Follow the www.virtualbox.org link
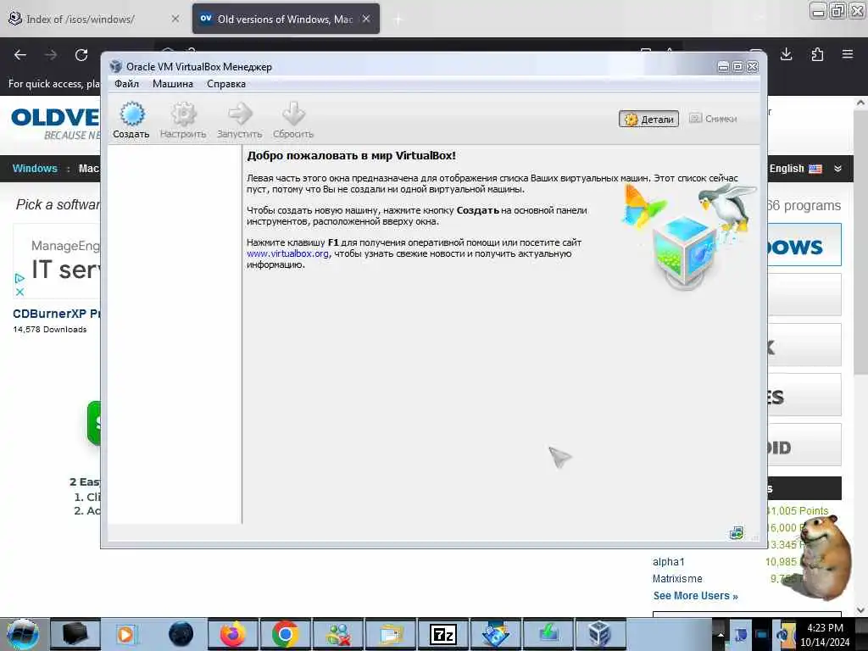Screen dimensions: 868x651 tap(288, 253)
